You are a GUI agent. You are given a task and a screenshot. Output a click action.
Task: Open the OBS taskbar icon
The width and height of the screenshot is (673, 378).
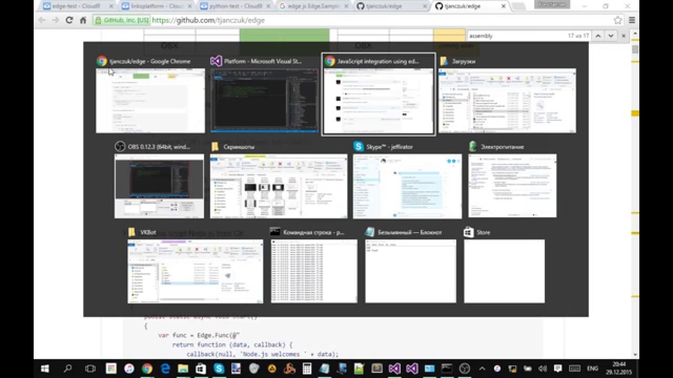click(464, 369)
